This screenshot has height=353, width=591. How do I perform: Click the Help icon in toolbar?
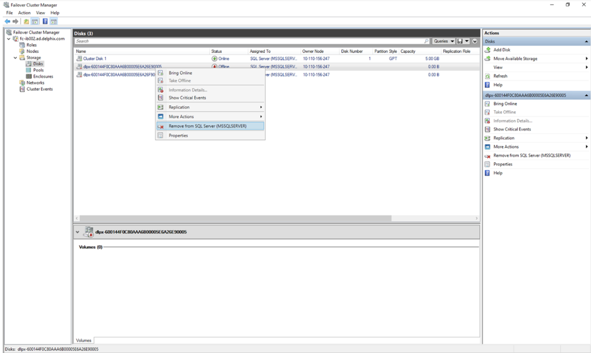(45, 21)
